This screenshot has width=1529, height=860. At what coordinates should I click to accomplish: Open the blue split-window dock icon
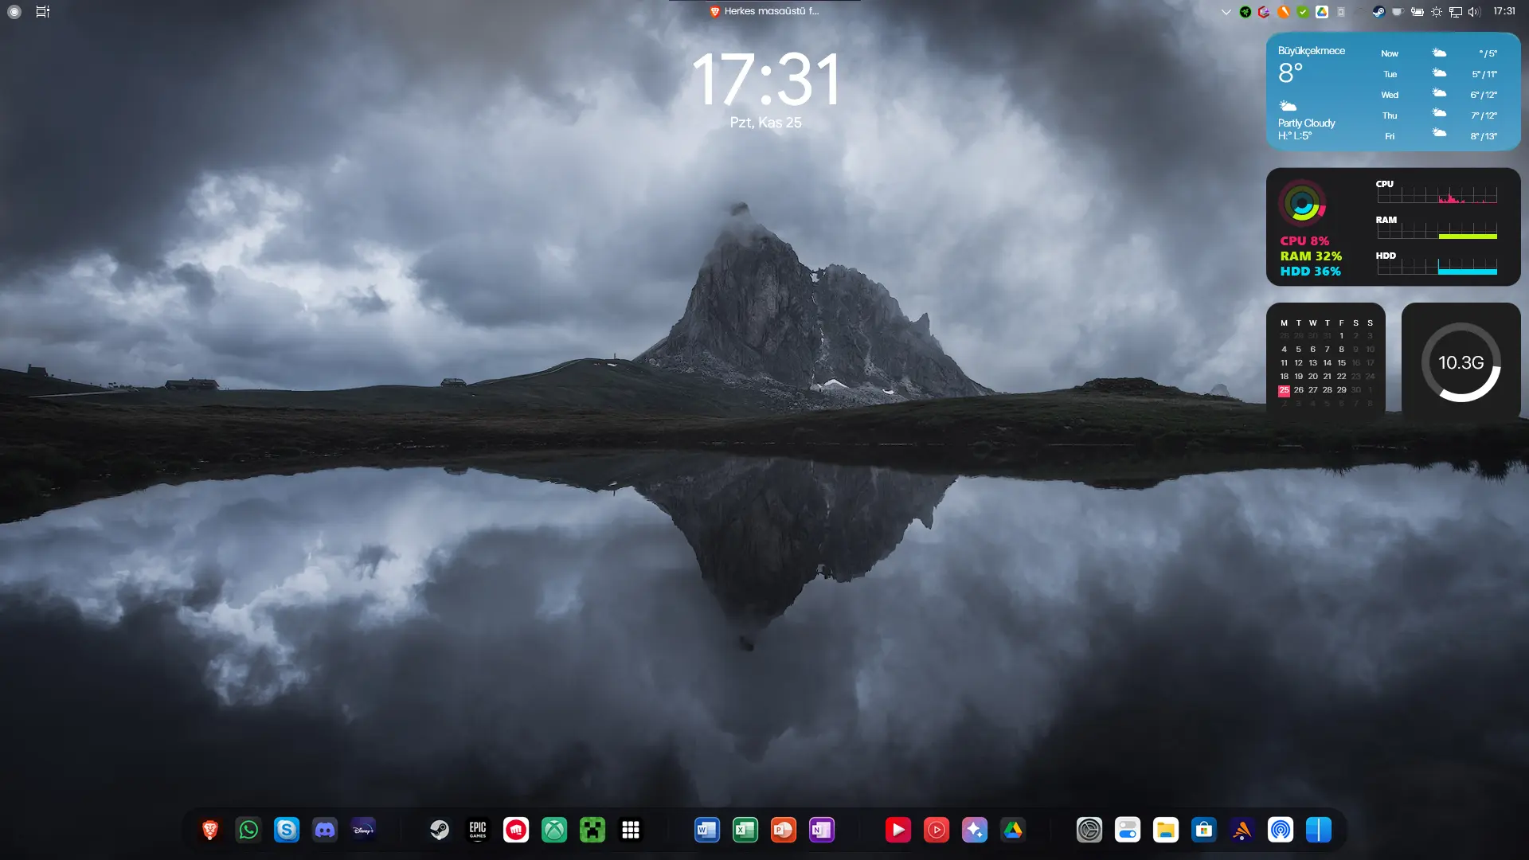(1319, 830)
